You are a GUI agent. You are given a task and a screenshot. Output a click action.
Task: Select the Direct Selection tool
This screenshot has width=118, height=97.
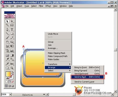[12, 21]
